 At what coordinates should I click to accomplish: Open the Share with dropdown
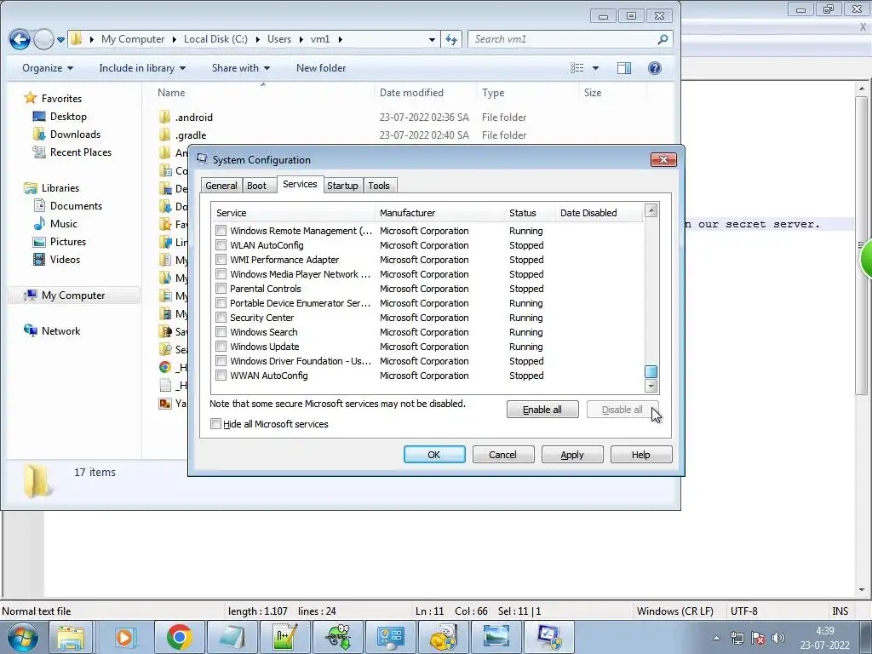coord(241,68)
